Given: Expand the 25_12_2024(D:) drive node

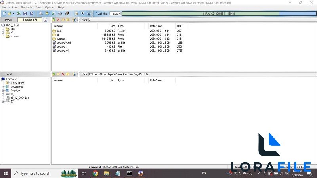Looking at the screenshot, I should click(3, 98).
